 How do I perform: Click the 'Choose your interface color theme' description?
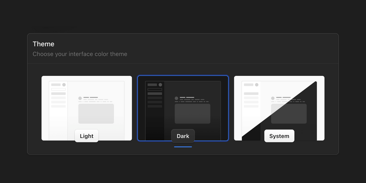click(80, 54)
